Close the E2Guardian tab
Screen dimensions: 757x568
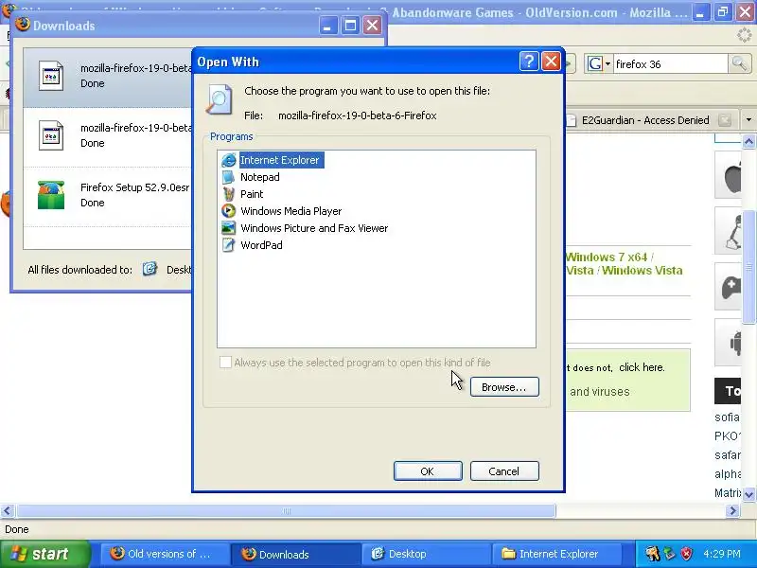[x=725, y=120]
